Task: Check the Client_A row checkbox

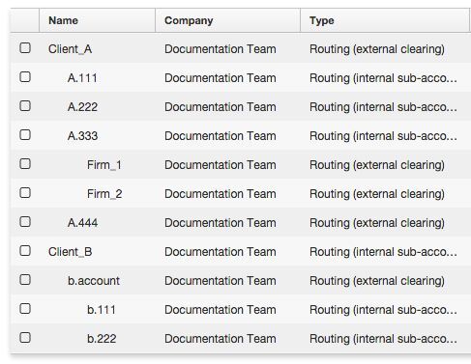Action: [x=25, y=48]
